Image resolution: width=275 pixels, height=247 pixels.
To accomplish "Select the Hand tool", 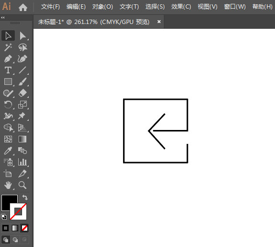I will coord(8,185).
